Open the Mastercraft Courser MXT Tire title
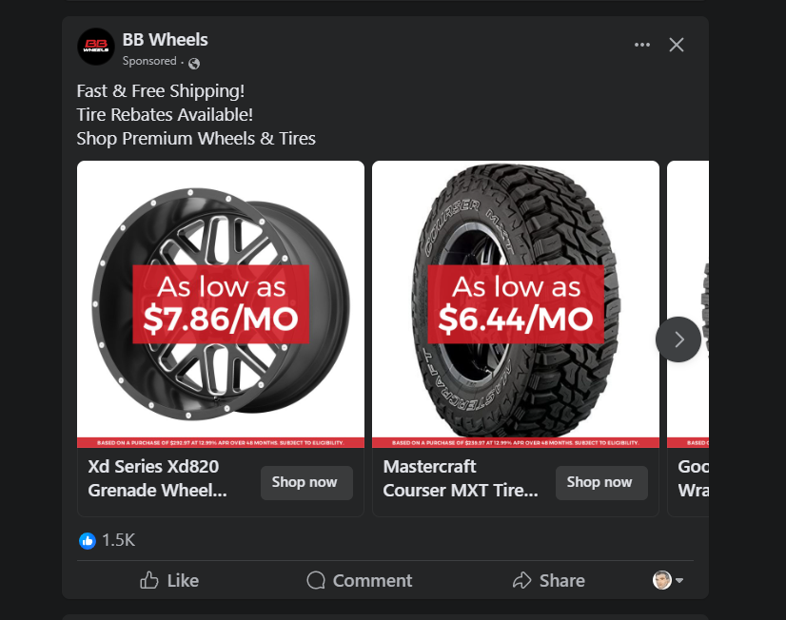786x620 pixels. click(461, 478)
